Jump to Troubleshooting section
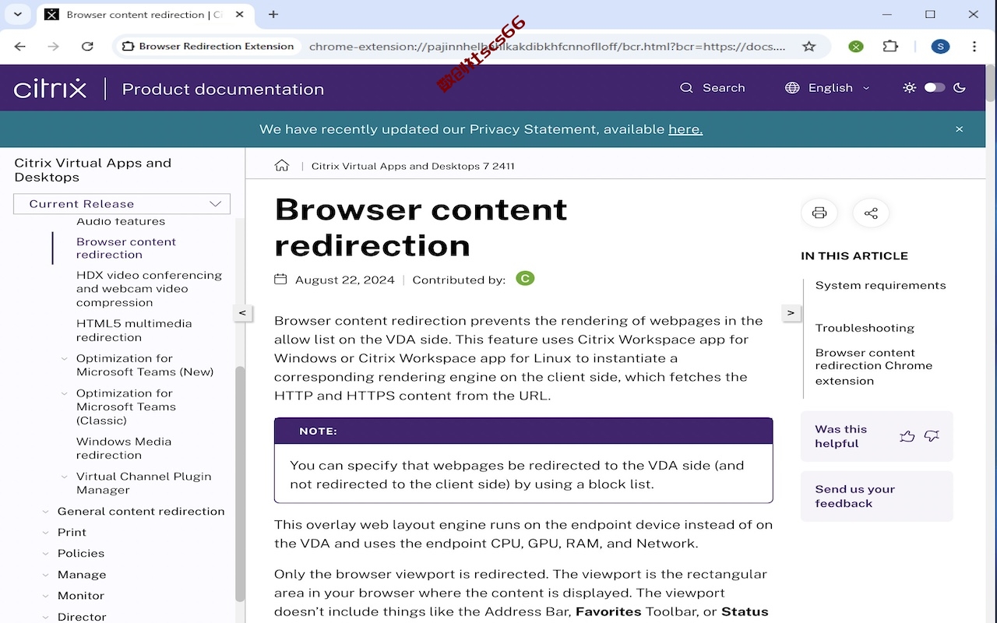Screen dimensions: 997x623 [x=865, y=328]
